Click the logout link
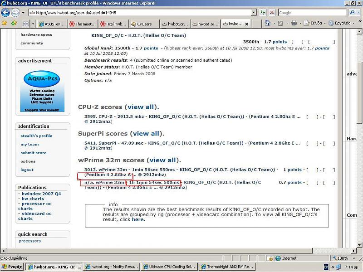 tap(27, 170)
